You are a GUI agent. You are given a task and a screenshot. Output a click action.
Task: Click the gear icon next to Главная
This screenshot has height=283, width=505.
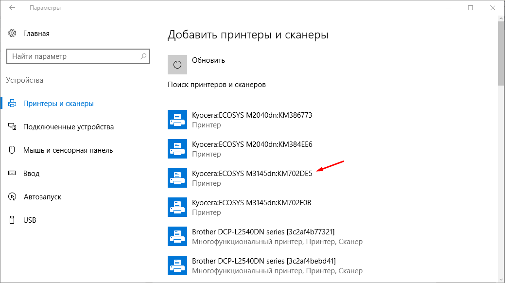(12, 33)
